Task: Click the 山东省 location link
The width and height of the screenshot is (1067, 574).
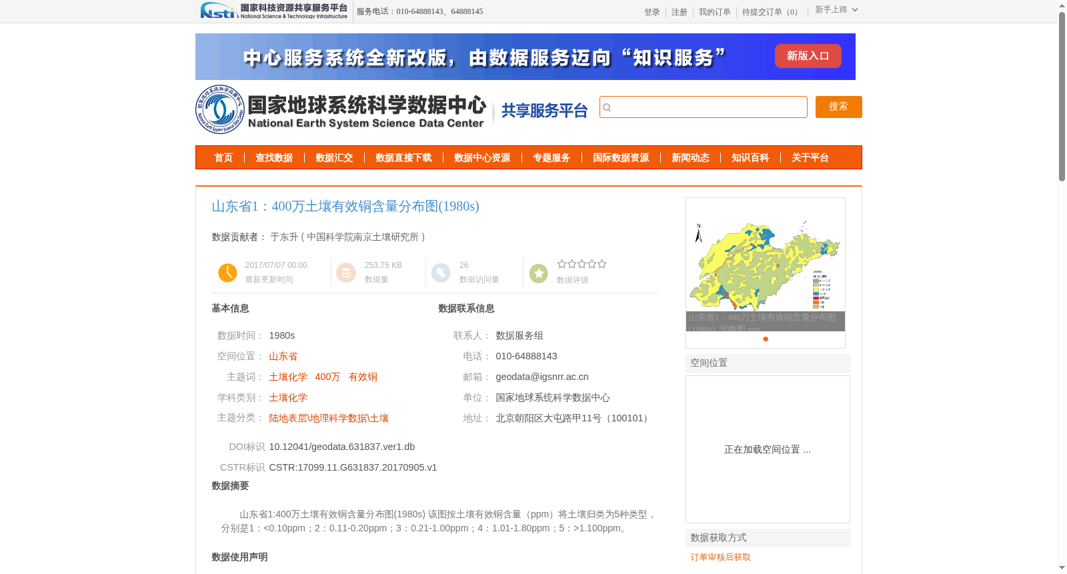Action: pos(283,356)
